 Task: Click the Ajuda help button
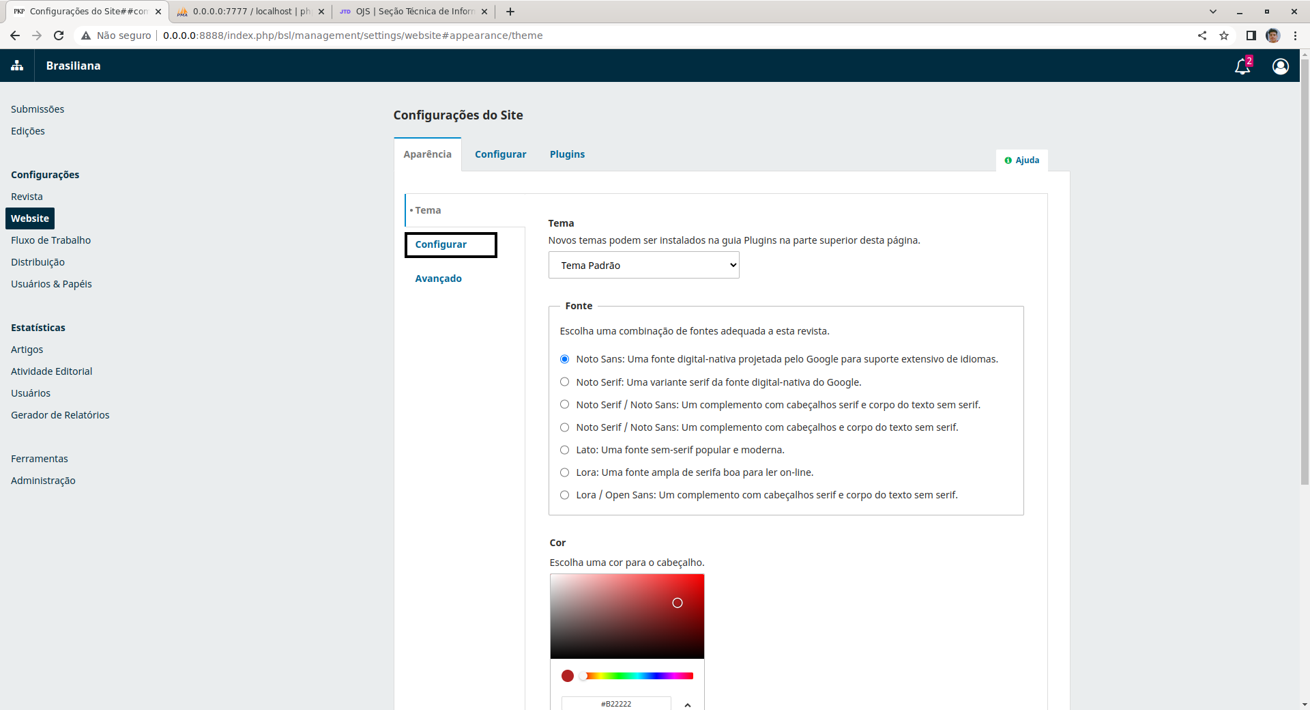[x=1021, y=160]
